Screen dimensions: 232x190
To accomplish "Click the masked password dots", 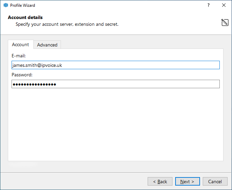I will 34,84.
